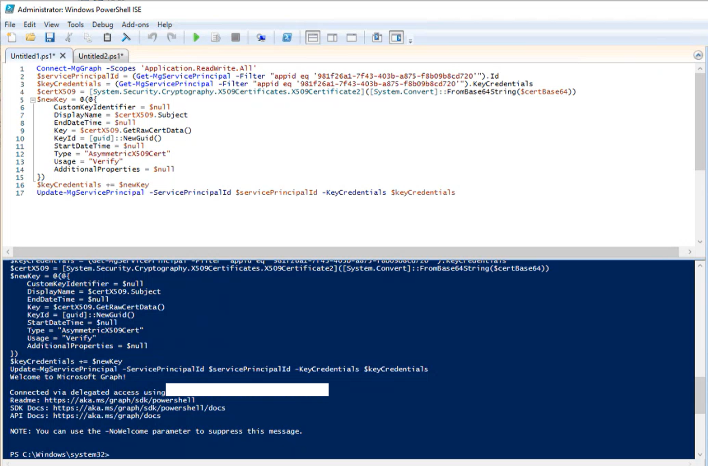Show script pane on top layout
Image resolution: width=708 pixels, height=466 pixels.
click(x=313, y=38)
